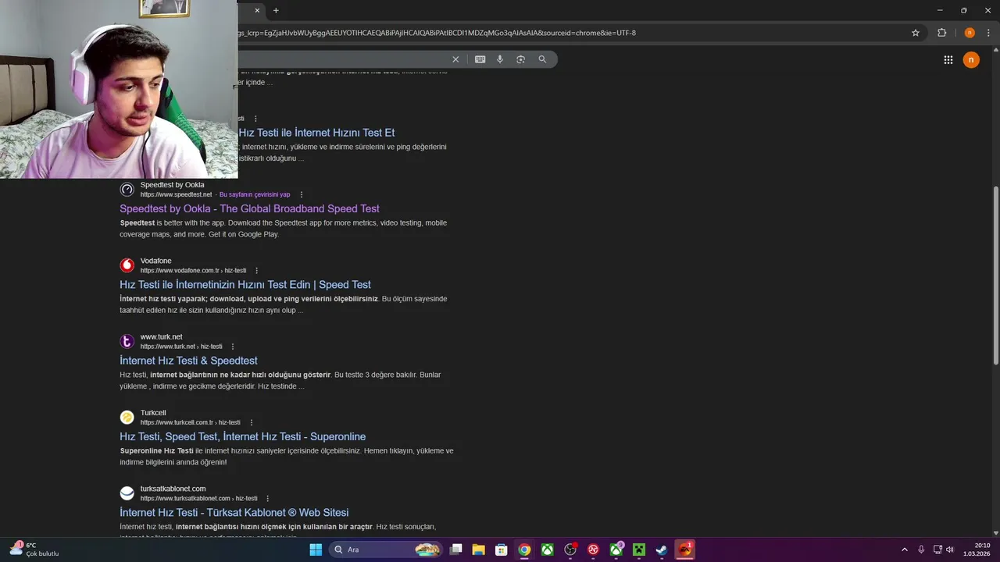Image resolution: width=1000 pixels, height=562 pixels.
Task: Open Chrome extensions puzzle icon
Action: tap(941, 33)
